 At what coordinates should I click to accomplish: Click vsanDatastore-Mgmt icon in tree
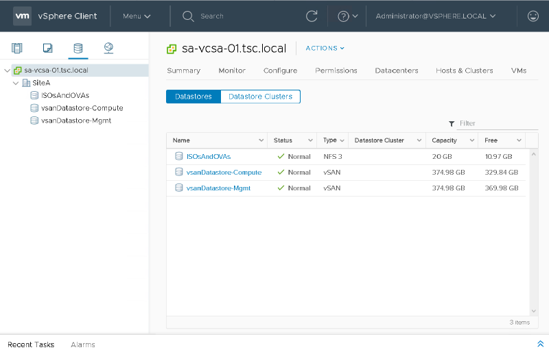(x=34, y=121)
